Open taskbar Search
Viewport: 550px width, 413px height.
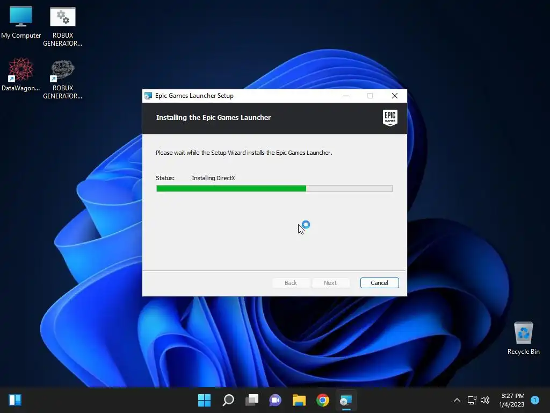[228, 400]
